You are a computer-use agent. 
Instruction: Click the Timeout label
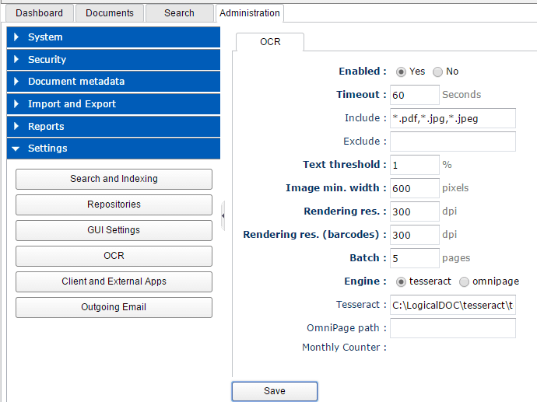coord(361,94)
